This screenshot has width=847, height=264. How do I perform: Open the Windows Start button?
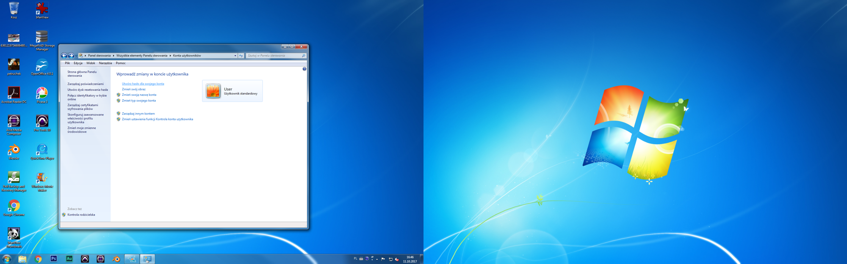coord(7,259)
